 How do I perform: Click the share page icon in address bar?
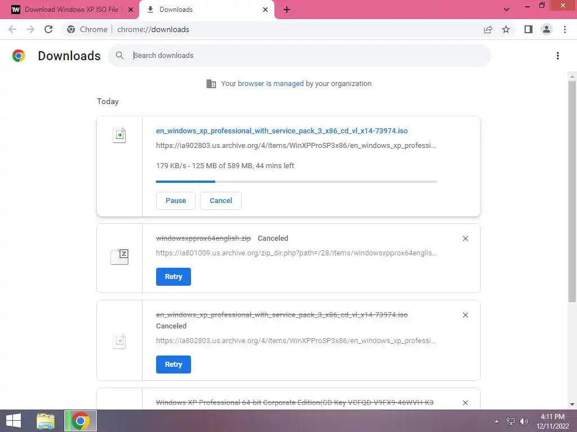(x=488, y=29)
